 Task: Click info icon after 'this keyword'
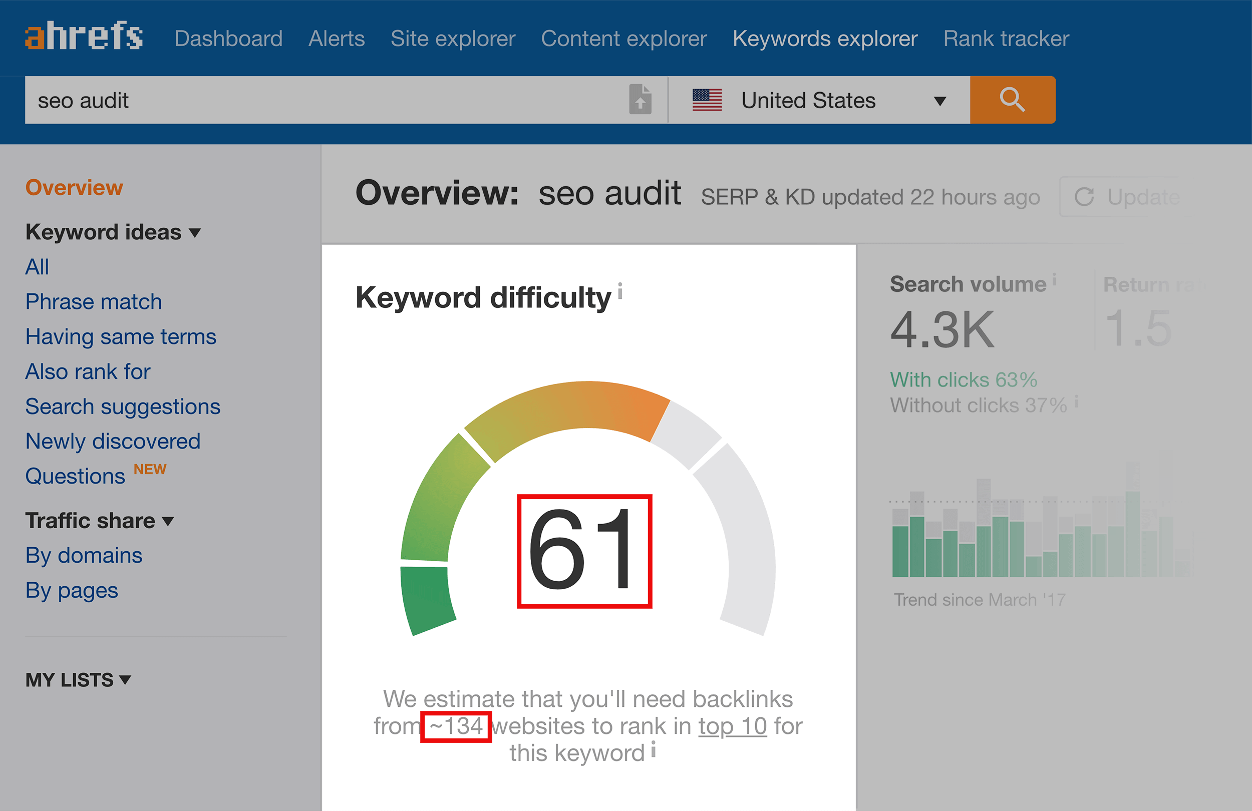click(654, 749)
